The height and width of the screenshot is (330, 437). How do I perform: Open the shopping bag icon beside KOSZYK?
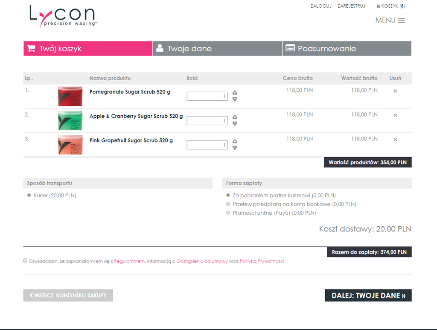378,6
